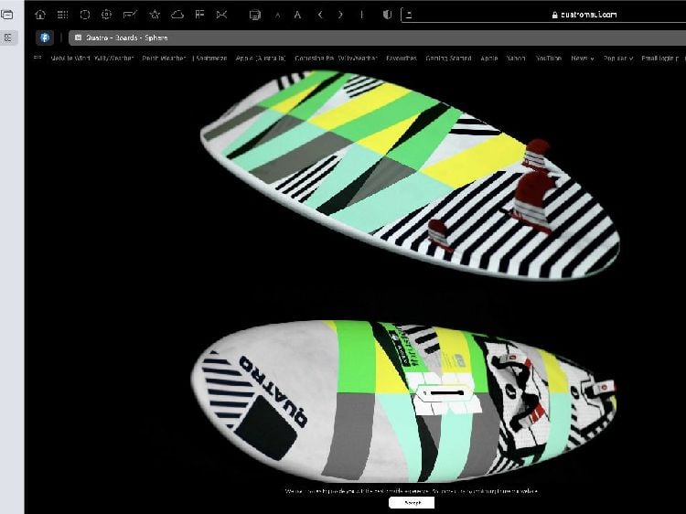Go forward with right chevron
The image size is (686, 514).
(340, 15)
